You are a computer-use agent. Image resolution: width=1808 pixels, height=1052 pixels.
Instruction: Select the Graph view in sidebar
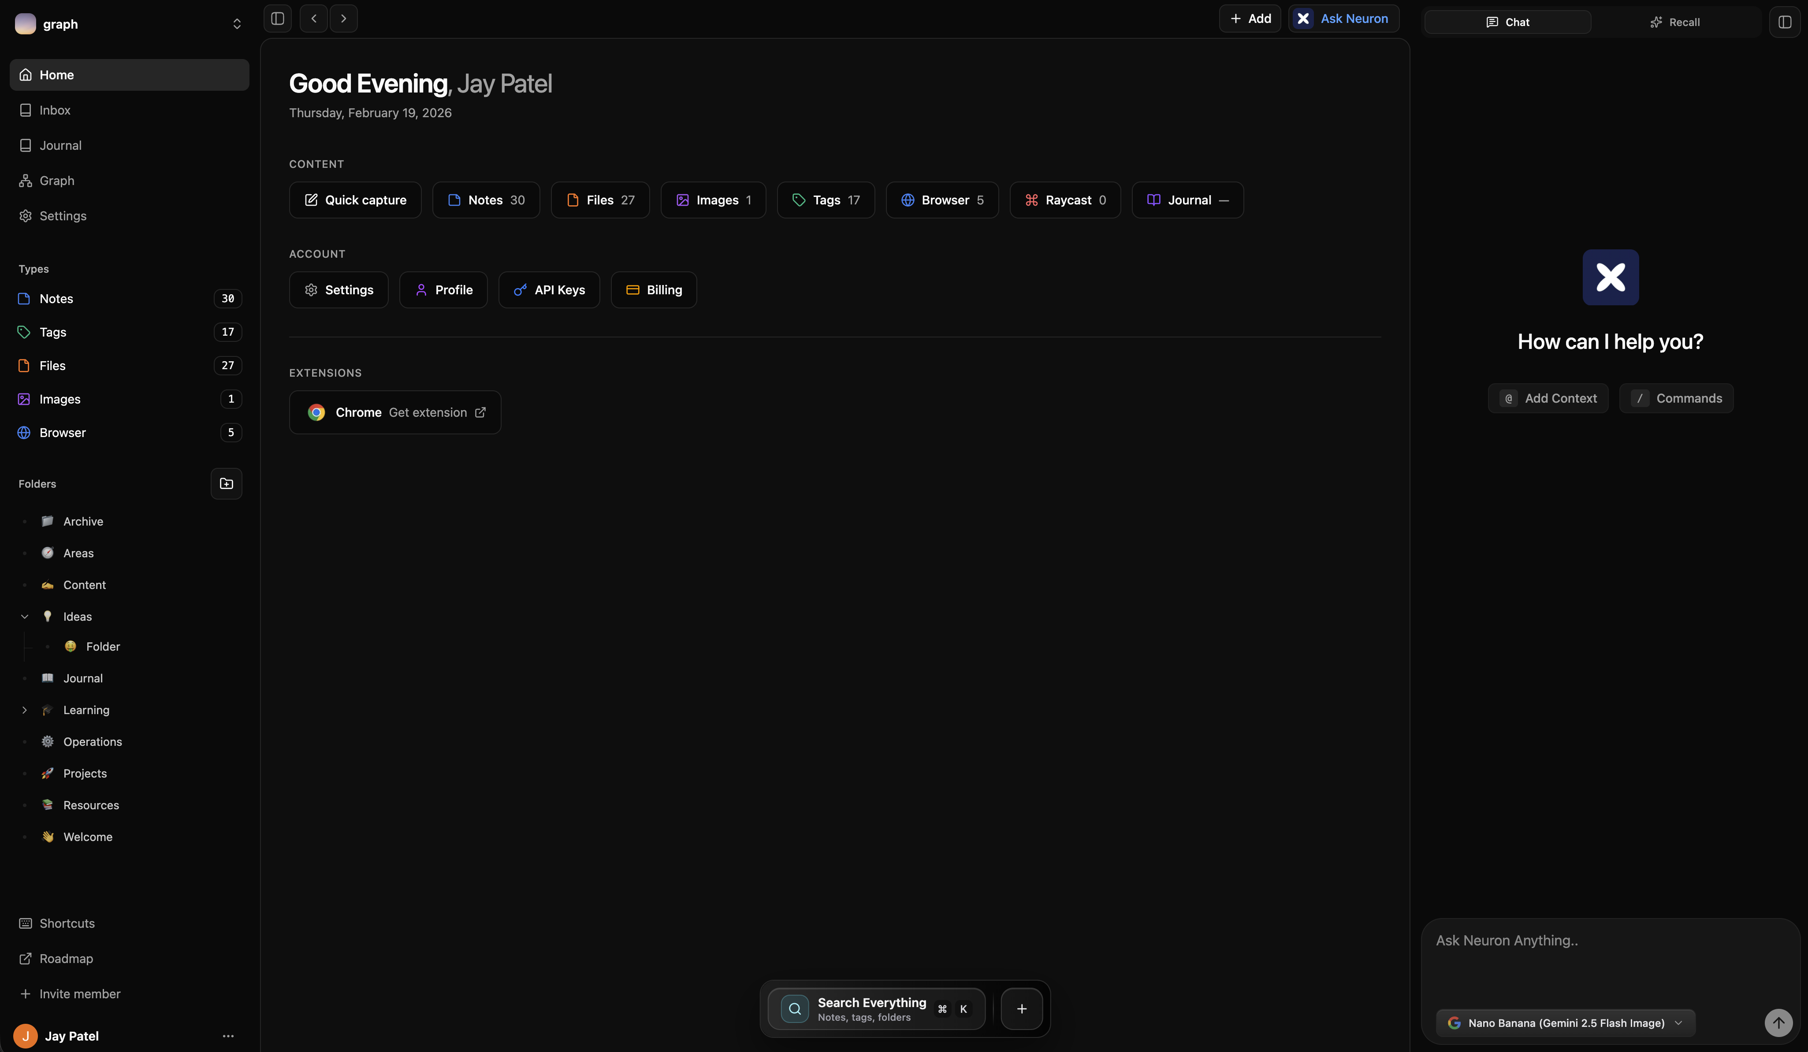point(56,180)
